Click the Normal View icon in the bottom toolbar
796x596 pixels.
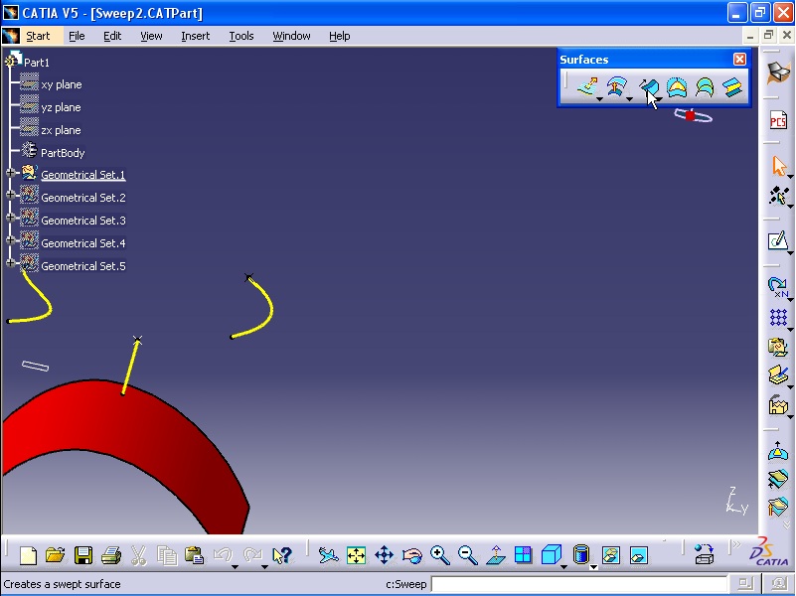tap(495, 556)
